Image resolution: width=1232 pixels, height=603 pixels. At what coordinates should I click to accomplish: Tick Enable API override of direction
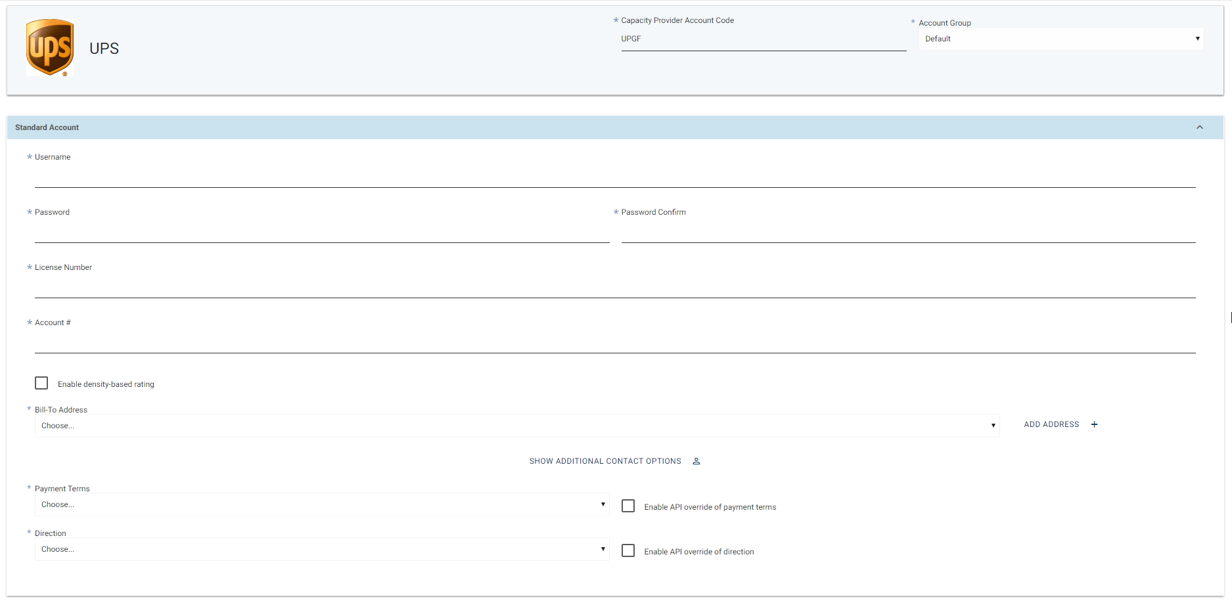click(x=628, y=550)
